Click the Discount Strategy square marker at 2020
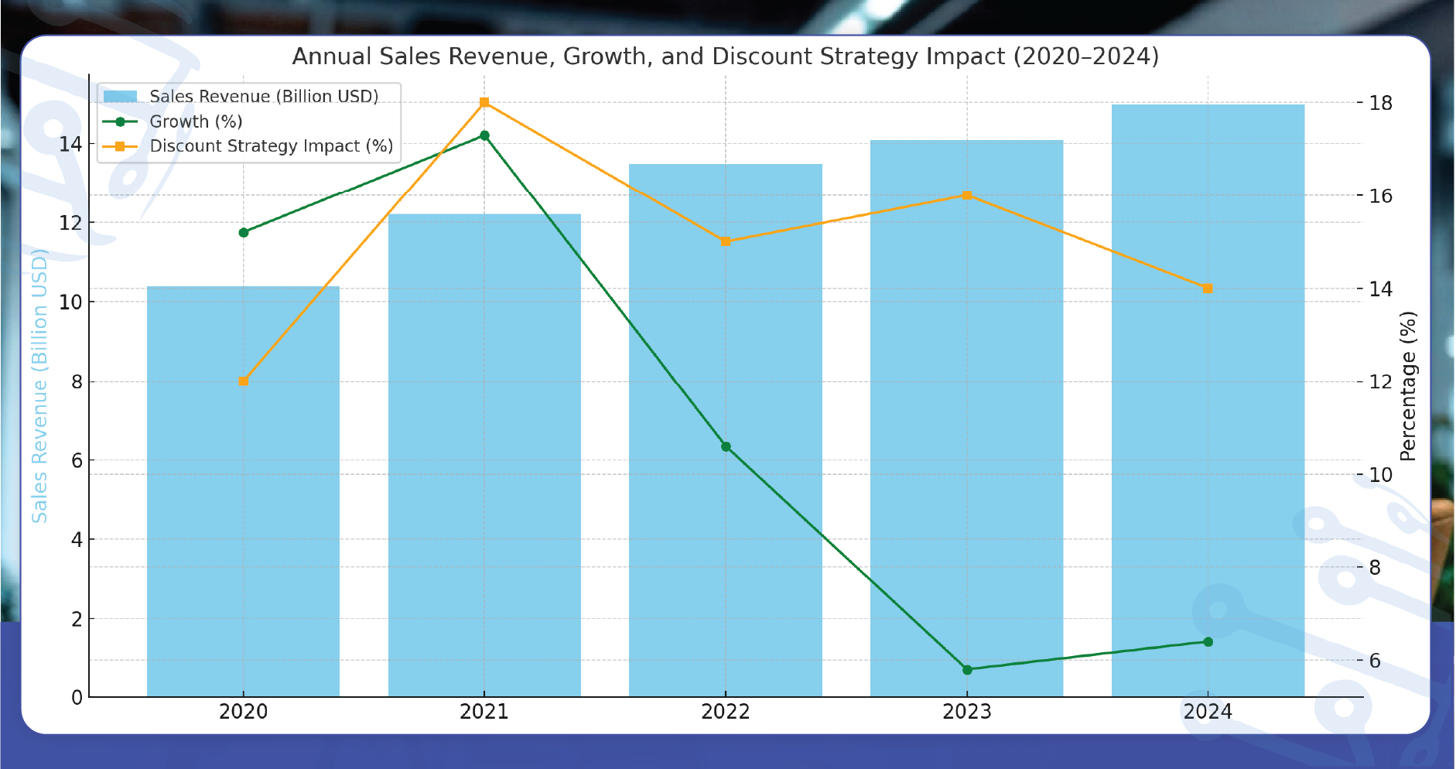This screenshot has height=769, width=1456. 243,381
